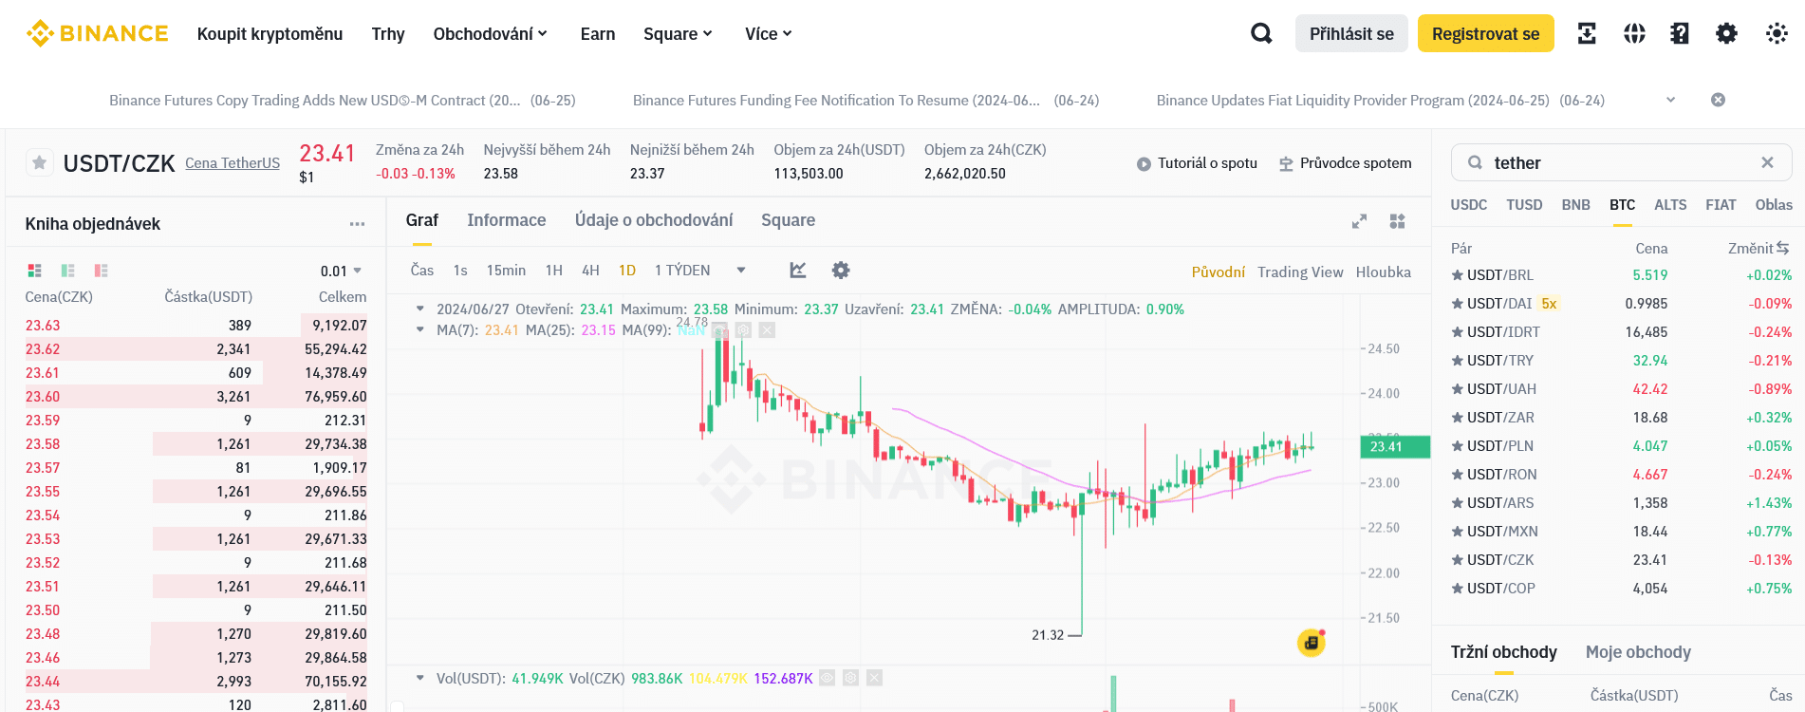Show only buy orders view

pyautogui.click(x=67, y=271)
